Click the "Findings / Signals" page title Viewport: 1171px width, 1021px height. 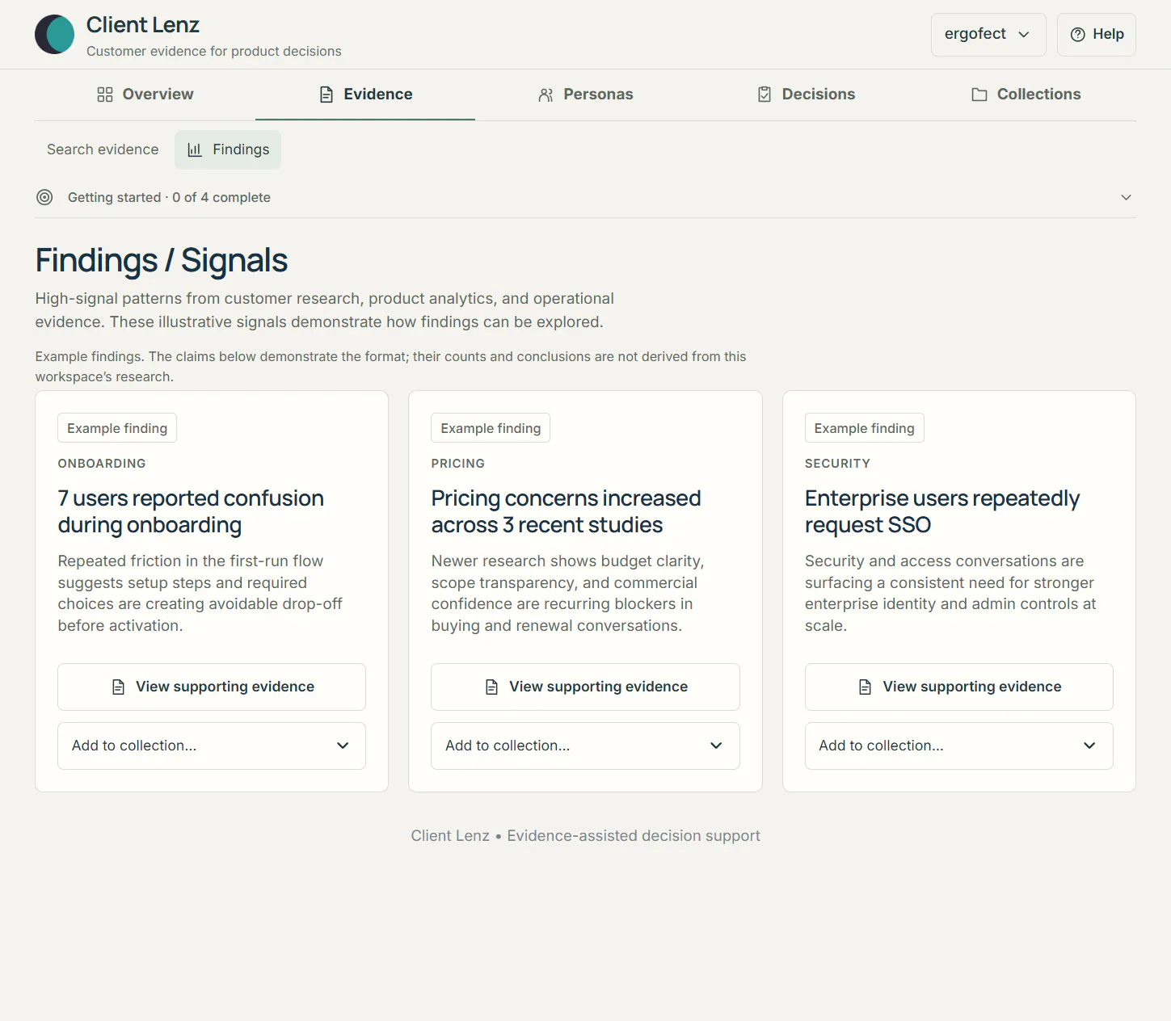[x=162, y=260]
